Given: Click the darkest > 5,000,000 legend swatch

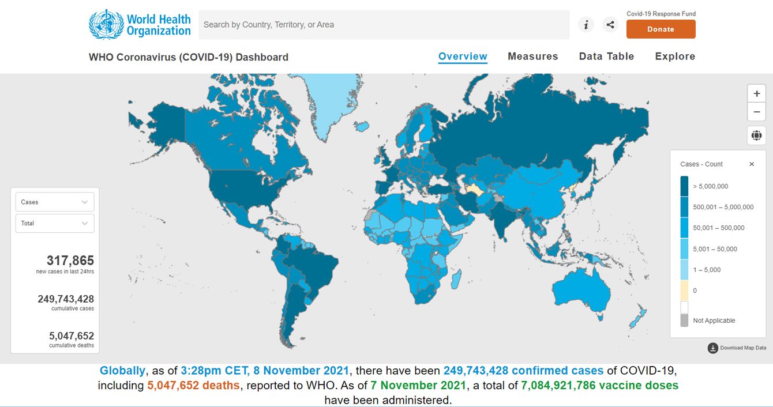Looking at the screenshot, I should (x=684, y=186).
